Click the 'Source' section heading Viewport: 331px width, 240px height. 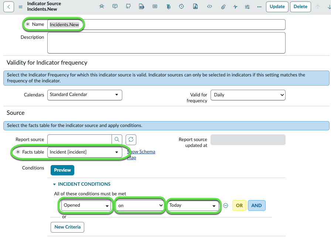click(16, 113)
